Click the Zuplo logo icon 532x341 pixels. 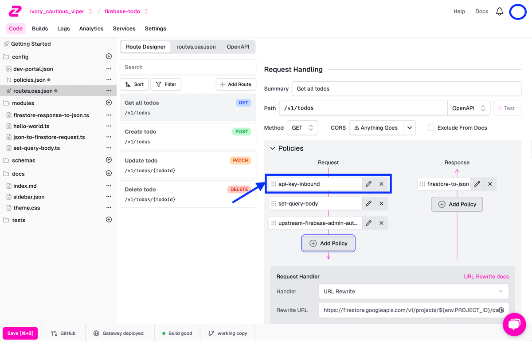click(x=15, y=11)
